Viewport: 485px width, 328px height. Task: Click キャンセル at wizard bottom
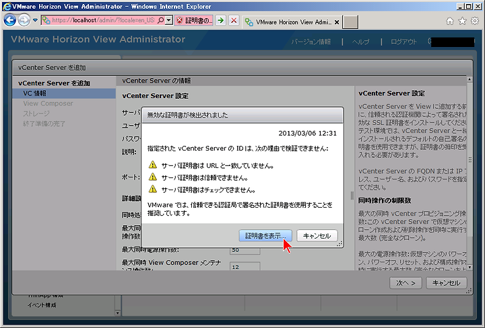tap(446, 283)
